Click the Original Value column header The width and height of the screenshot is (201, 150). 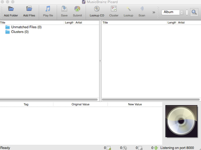[x=80, y=104]
